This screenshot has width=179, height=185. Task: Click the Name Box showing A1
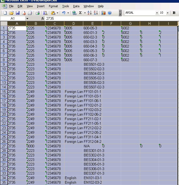13,18
